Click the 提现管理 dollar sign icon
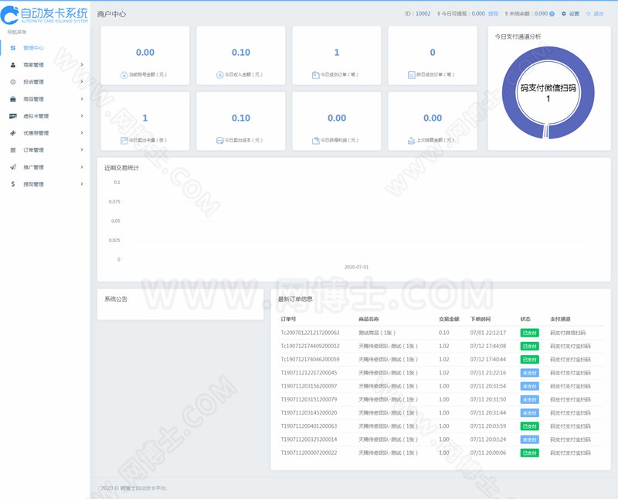The height and width of the screenshot is (499, 618). click(x=13, y=184)
